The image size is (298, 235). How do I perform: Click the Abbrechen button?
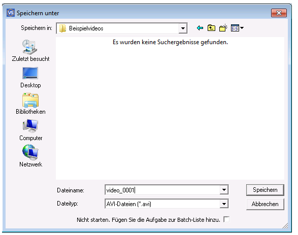point(265,204)
